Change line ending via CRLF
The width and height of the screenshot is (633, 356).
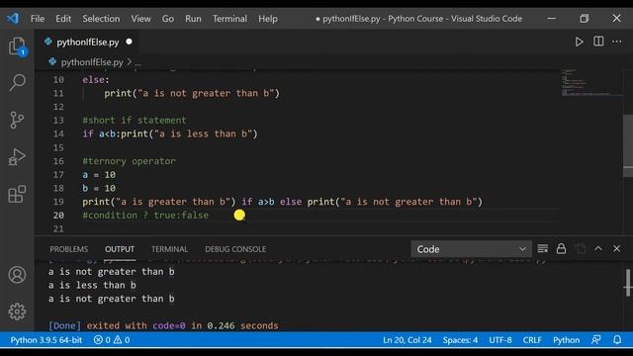(532, 340)
